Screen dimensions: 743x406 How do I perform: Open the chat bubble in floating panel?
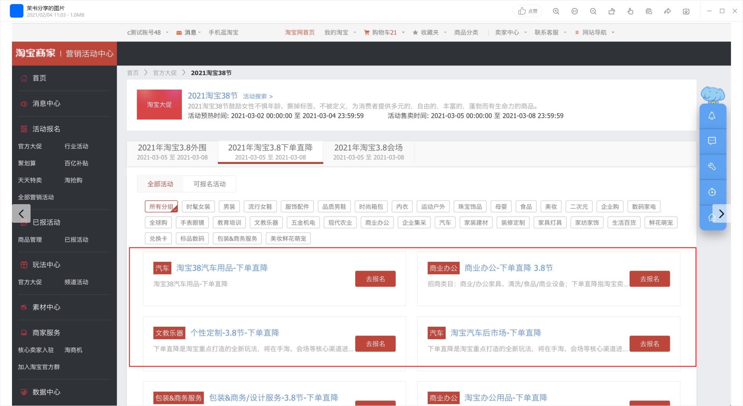[712, 141]
